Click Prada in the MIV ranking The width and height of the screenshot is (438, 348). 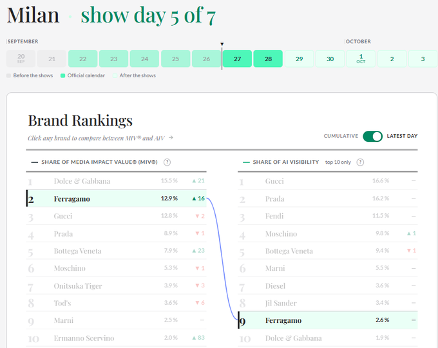pos(116,233)
